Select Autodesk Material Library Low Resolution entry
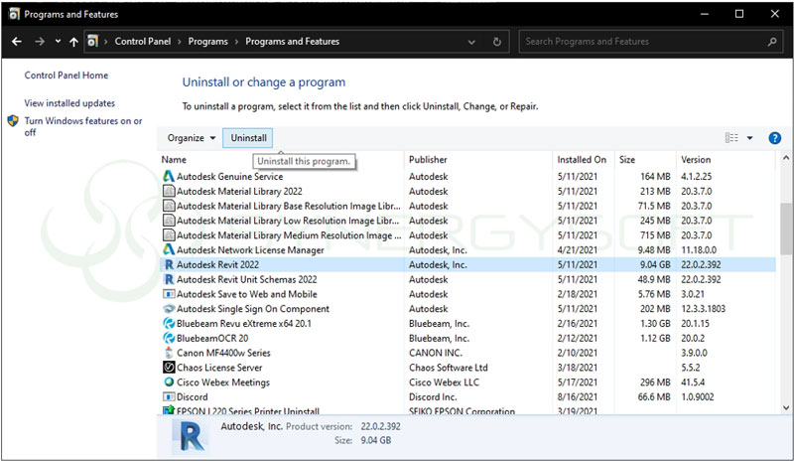This screenshot has width=794, height=461. [x=288, y=221]
